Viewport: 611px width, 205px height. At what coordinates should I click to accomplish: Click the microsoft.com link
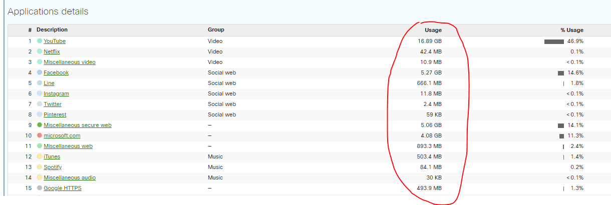(62, 135)
